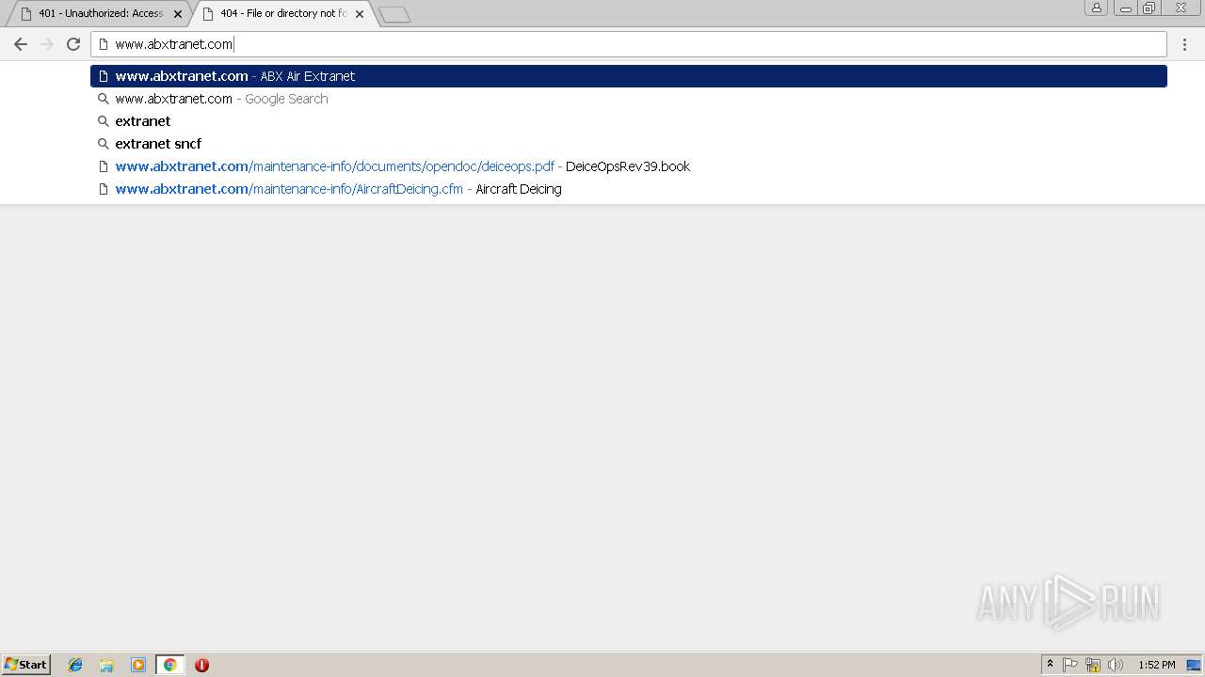The width and height of the screenshot is (1205, 677).
Task: Open the Windows Start menu
Action: pos(26,665)
